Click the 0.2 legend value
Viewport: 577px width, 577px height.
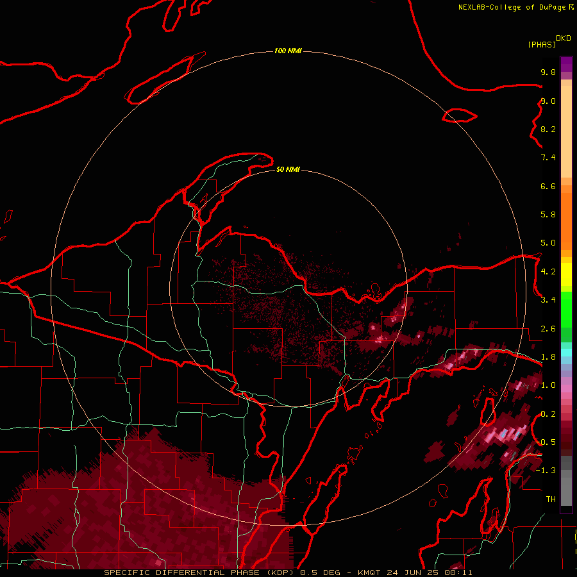[x=548, y=414]
